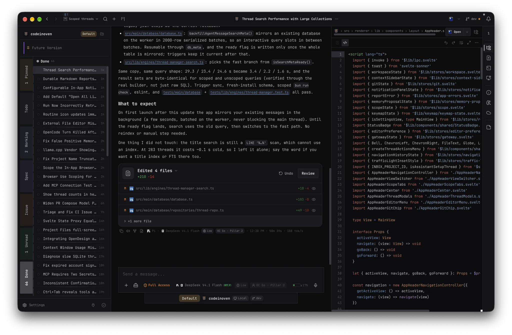This screenshot has height=335, width=512.
Task: Open the editor's more options ellipsis
Action: [477, 43]
